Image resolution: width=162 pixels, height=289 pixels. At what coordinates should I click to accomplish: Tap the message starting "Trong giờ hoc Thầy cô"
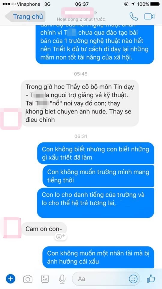[80, 103]
